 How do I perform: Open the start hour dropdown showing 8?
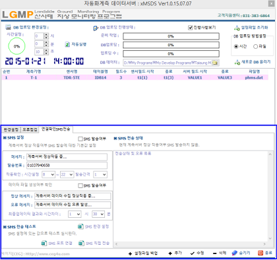[x=49, y=175]
